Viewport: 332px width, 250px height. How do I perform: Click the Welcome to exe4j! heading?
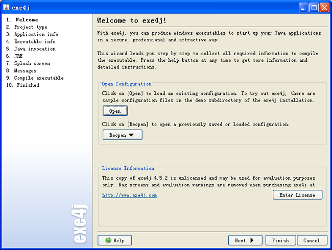(x=132, y=20)
